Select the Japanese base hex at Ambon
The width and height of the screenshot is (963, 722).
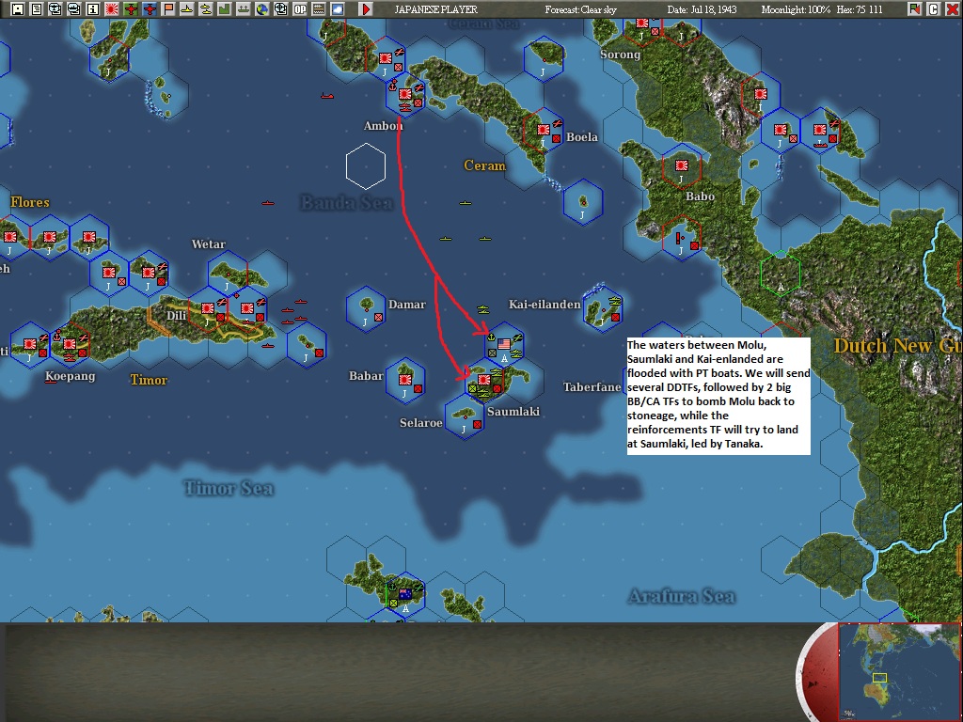pyautogui.click(x=405, y=95)
